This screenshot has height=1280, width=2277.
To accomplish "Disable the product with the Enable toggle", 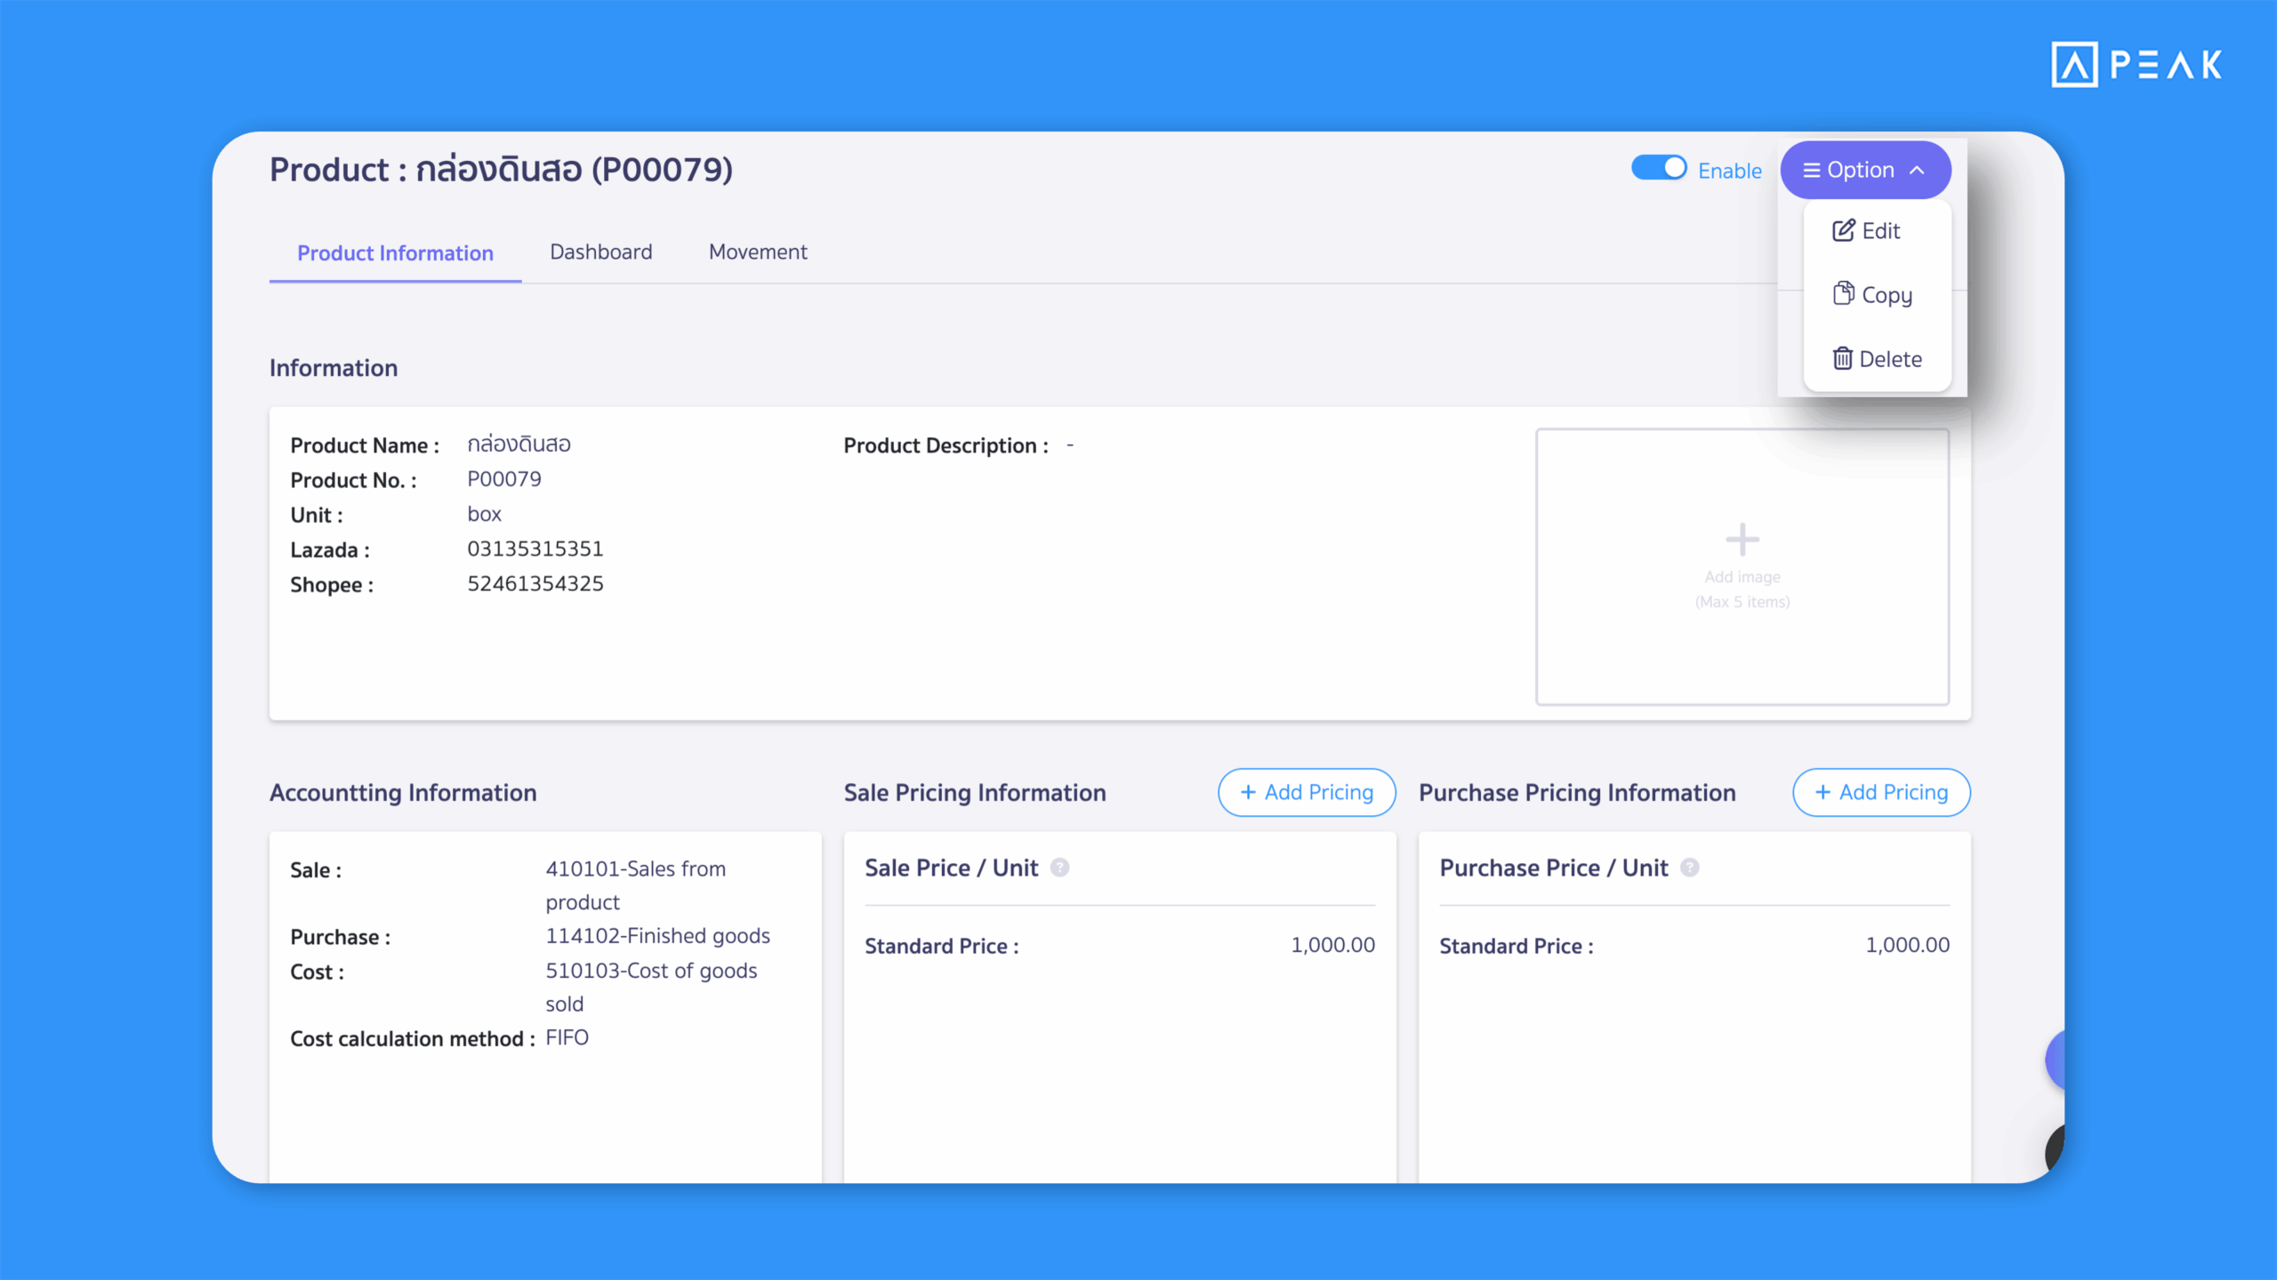I will (1659, 167).
